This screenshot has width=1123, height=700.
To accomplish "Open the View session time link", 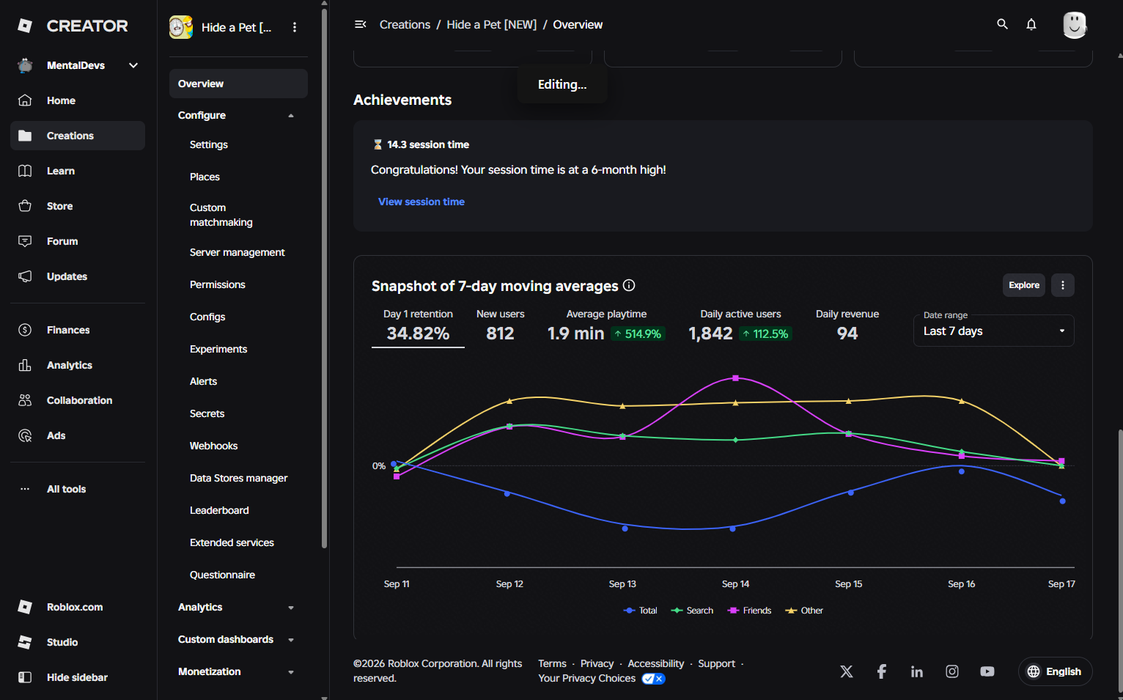I will tap(421, 202).
